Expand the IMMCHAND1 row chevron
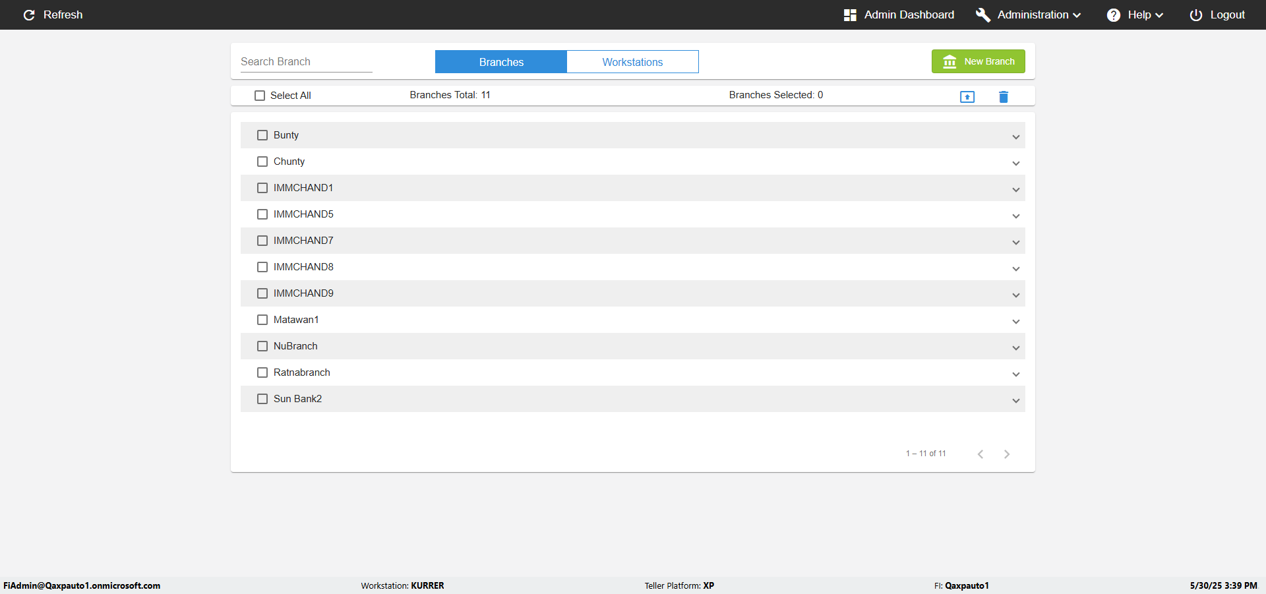This screenshot has width=1266, height=594. (x=1016, y=190)
